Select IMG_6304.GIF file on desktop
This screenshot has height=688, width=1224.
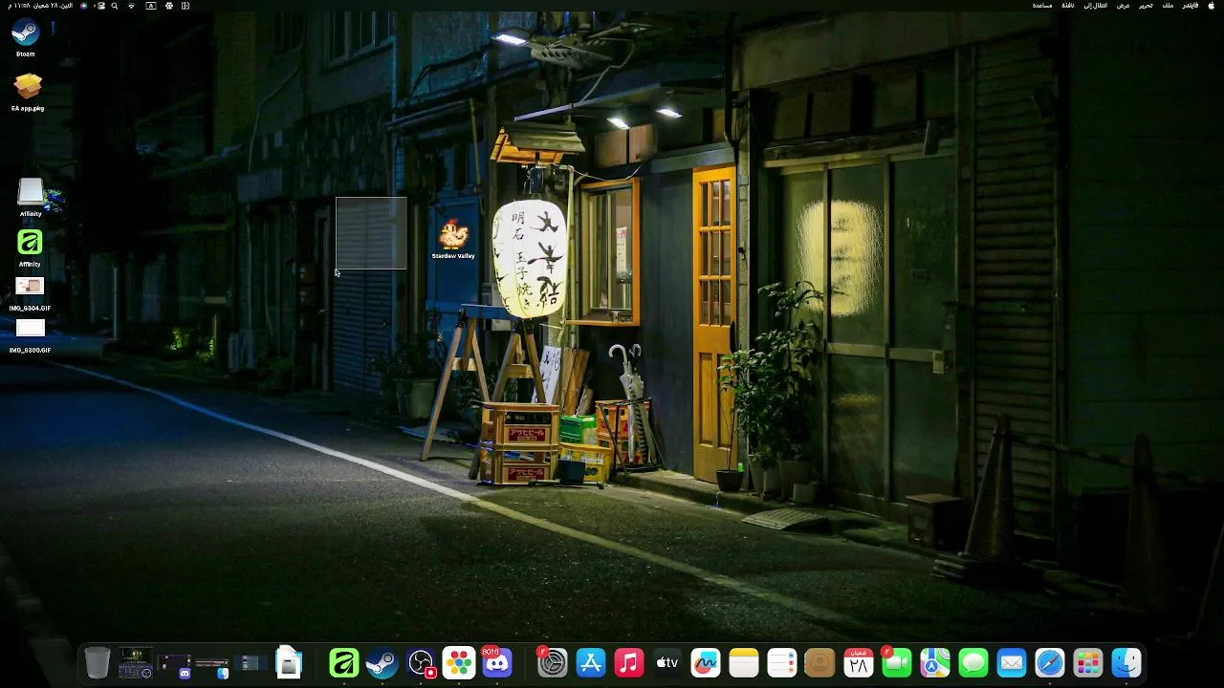pyautogui.click(x=30, y=286)
